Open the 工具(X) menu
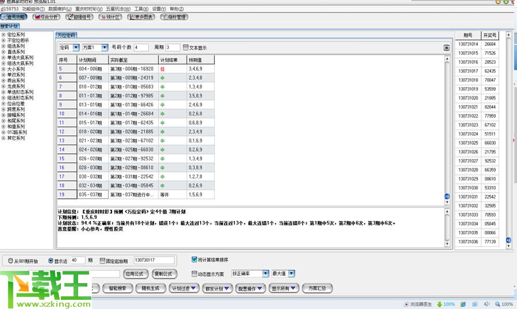517x309 pixels. [141, 9]
